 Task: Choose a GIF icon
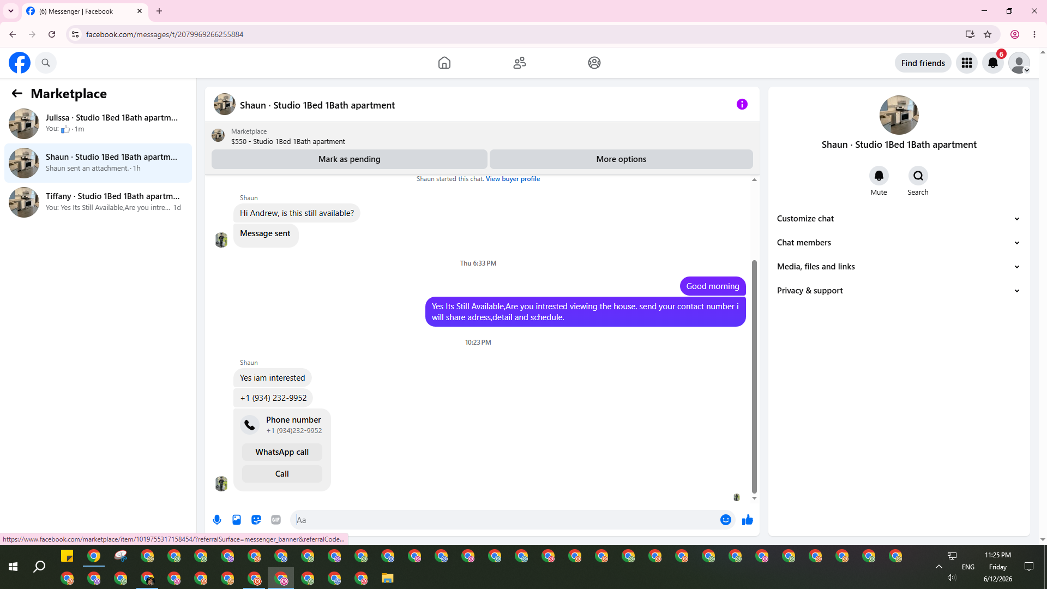[x=276, y=520]
